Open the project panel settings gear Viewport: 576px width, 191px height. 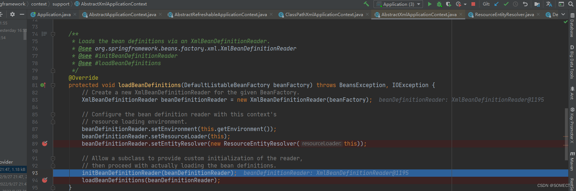(12, 14)
